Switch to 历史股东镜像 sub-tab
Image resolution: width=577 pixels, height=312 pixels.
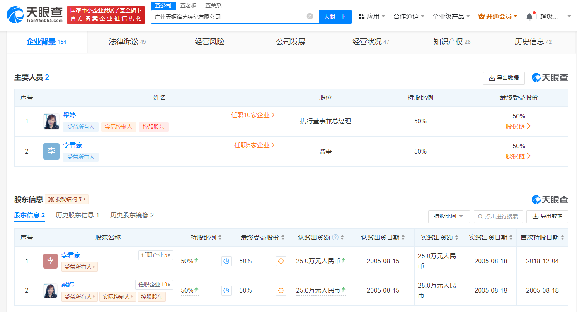pyautogui.click(x=132, y=215)
